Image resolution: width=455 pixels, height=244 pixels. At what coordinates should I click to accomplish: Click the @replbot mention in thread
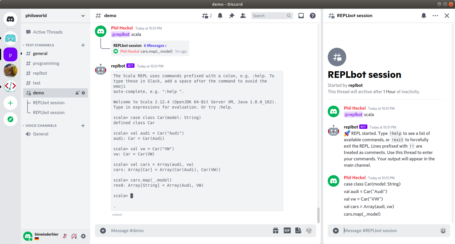(x=353, y=115)
